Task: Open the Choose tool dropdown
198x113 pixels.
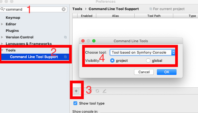Action: click(143, 53)
